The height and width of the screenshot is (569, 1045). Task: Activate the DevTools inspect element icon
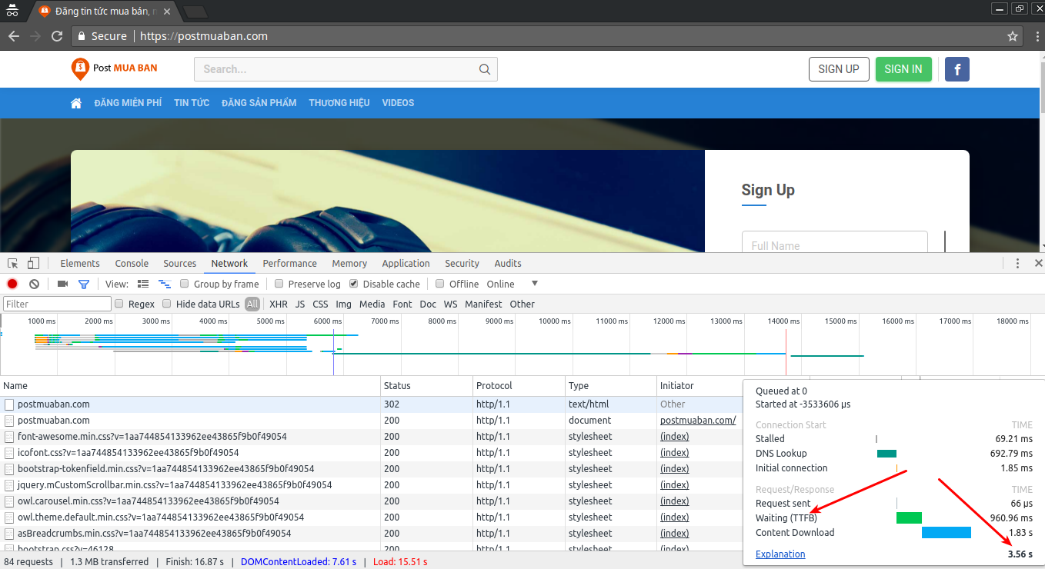(x=13, y=263)
